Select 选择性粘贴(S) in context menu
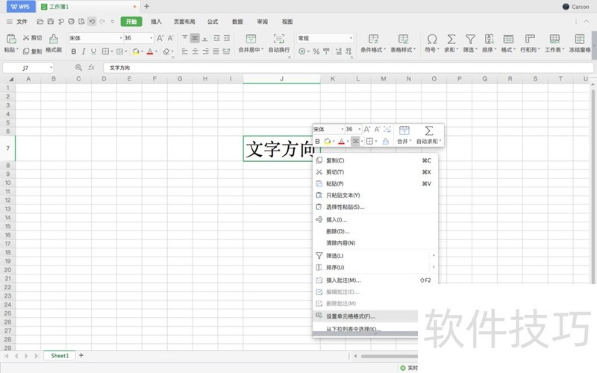Screen dimensions: 597x373 point(345,207)
